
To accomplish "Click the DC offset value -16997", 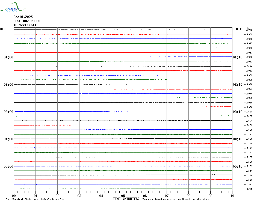I will [248, 89].
